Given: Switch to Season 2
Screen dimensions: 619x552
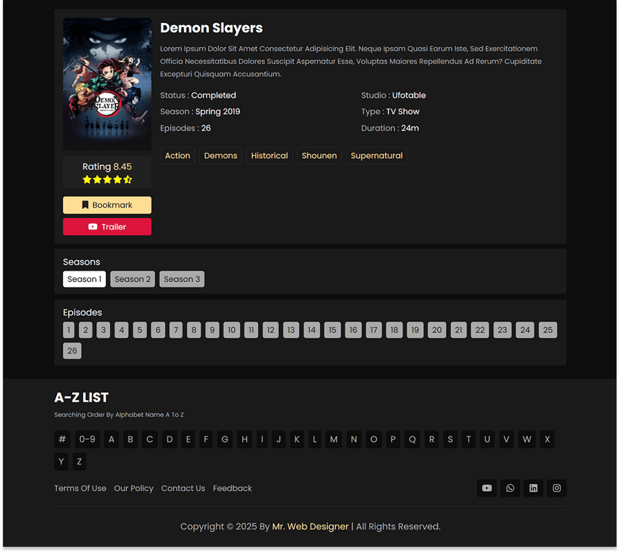Looking at the screenshot, I should 133,279.
